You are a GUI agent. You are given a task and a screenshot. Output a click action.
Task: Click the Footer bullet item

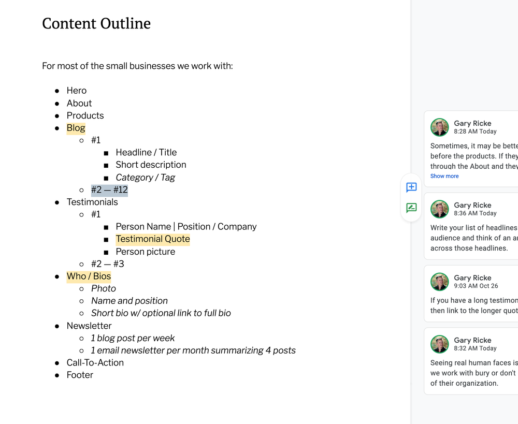coord(80,375)
